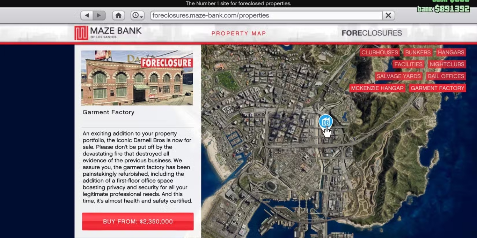Filter map by Hangars
The height and width of the screenshot is (238, 477).
[x=451, y=52]
